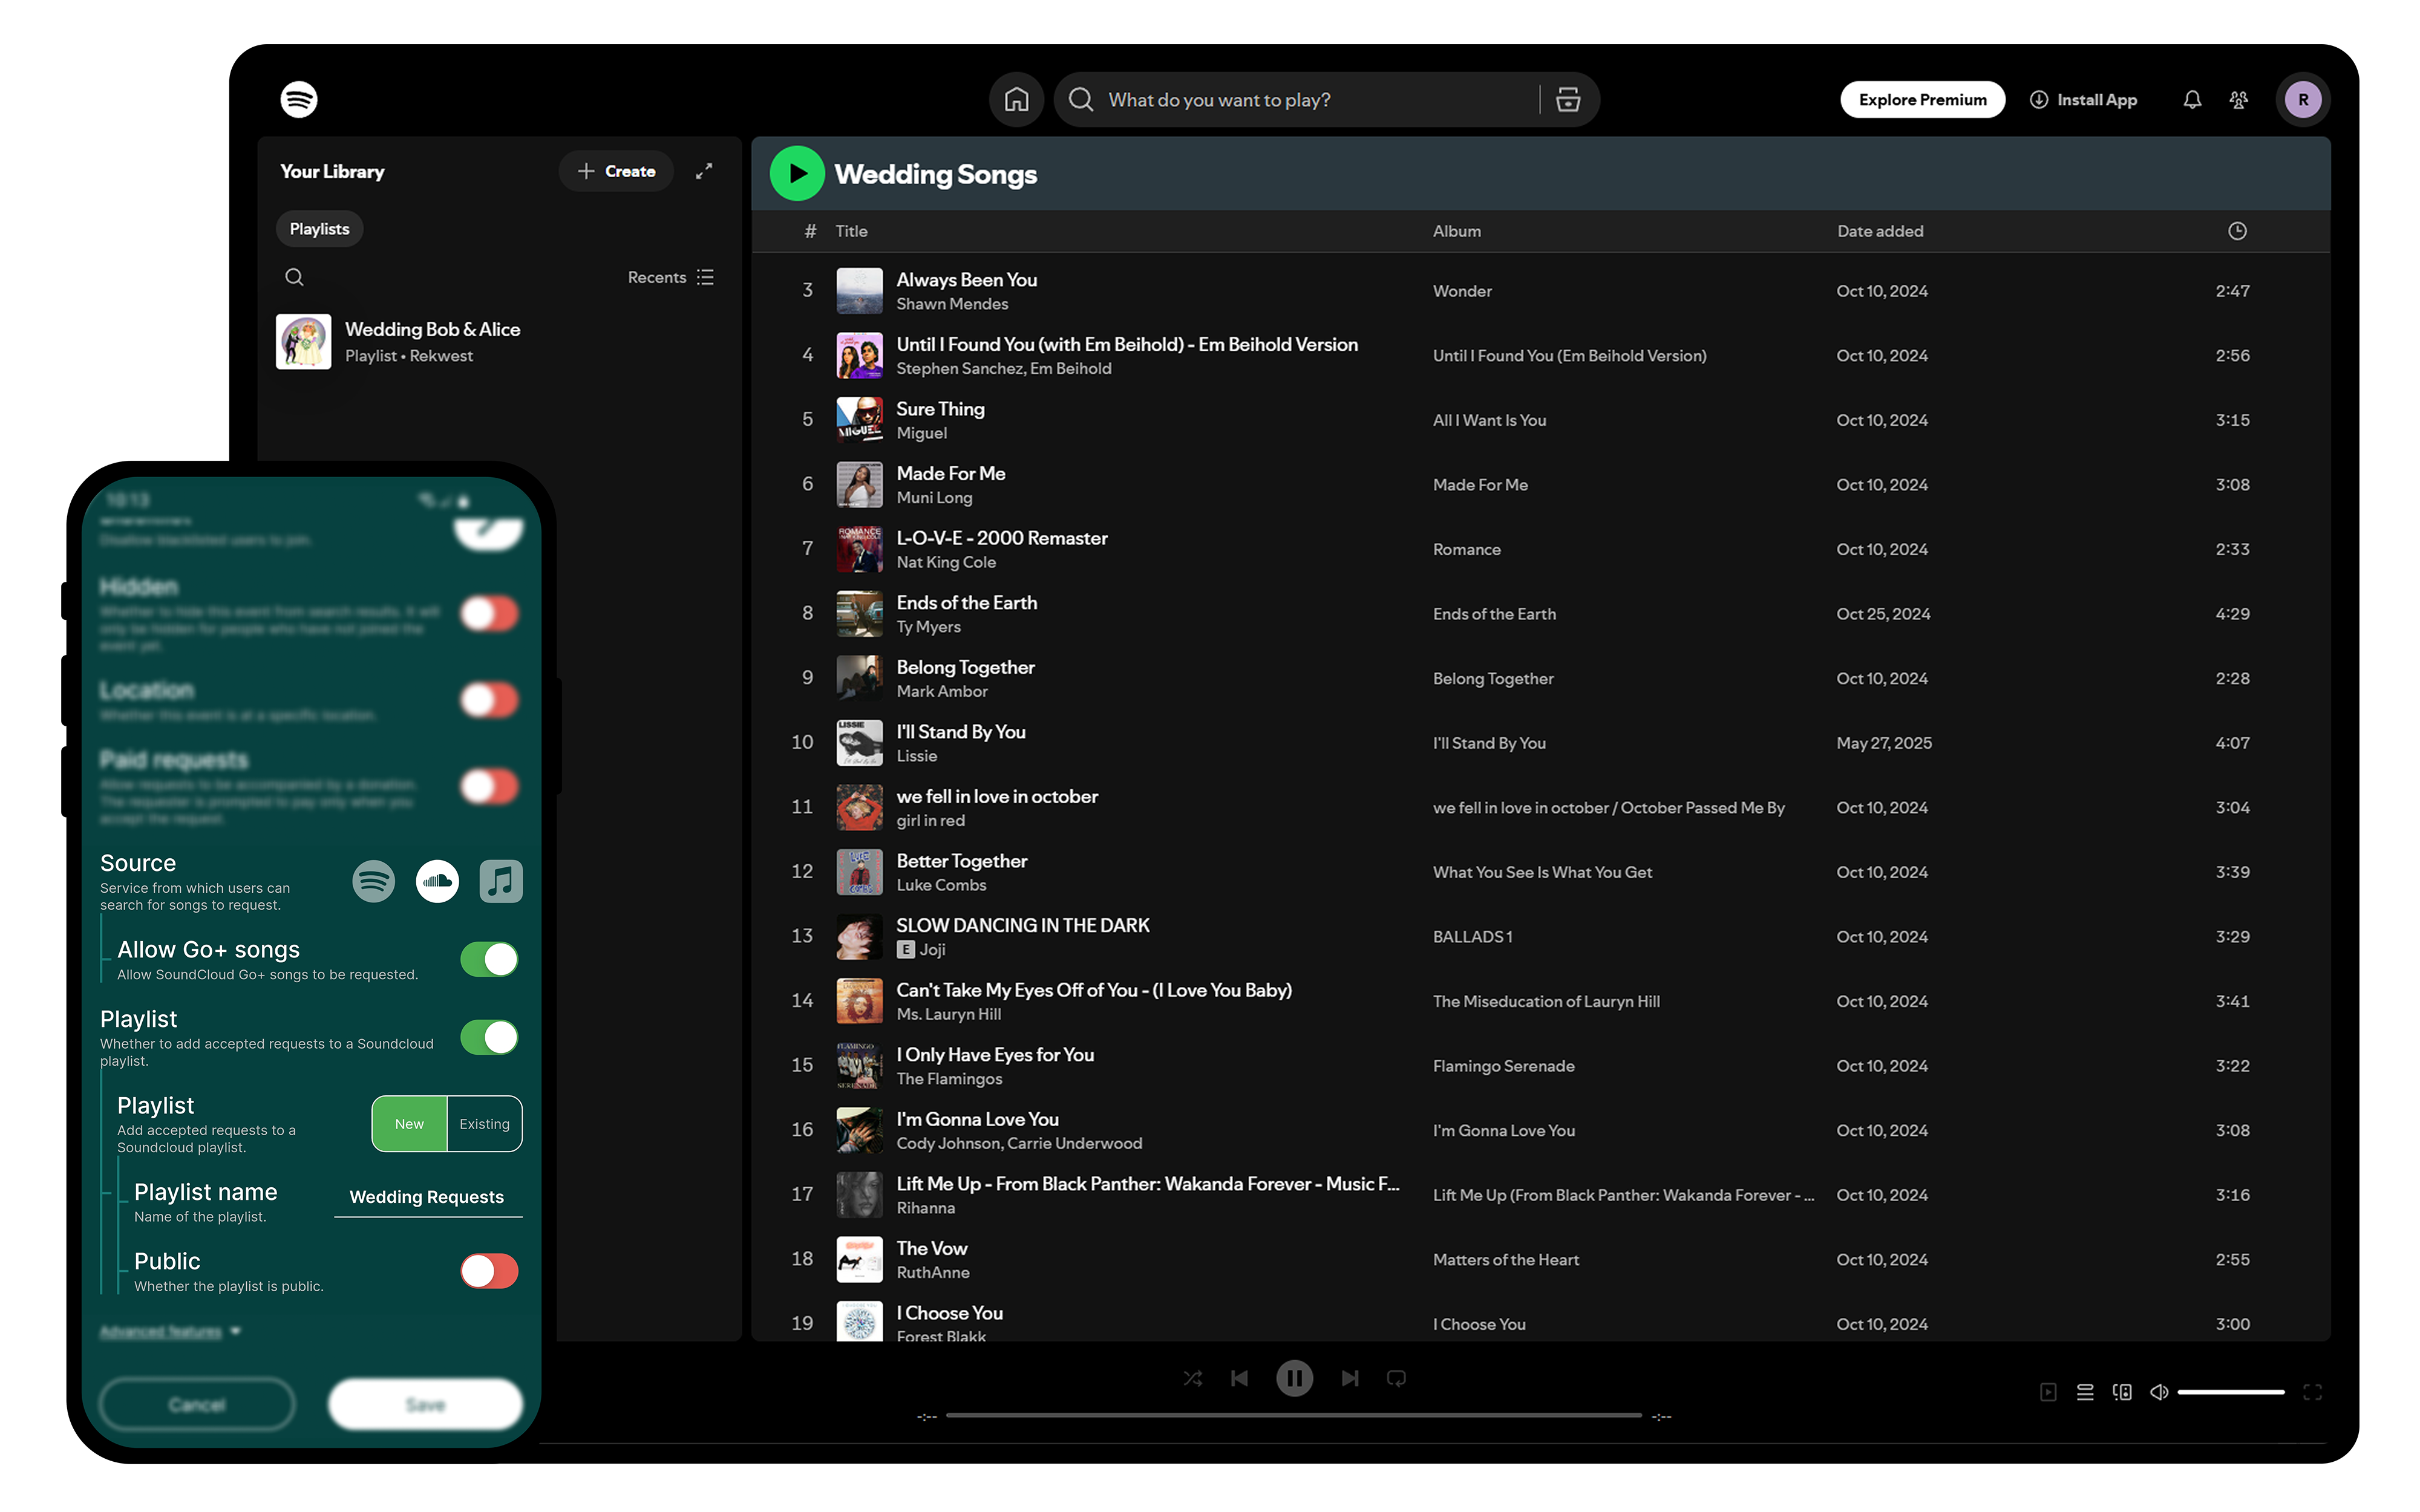Click Cancel on phone screen
The image size is (2420, 1512).
[197, 1404]
